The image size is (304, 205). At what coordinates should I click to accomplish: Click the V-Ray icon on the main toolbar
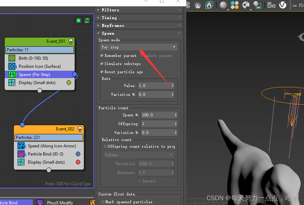(282, 5)
